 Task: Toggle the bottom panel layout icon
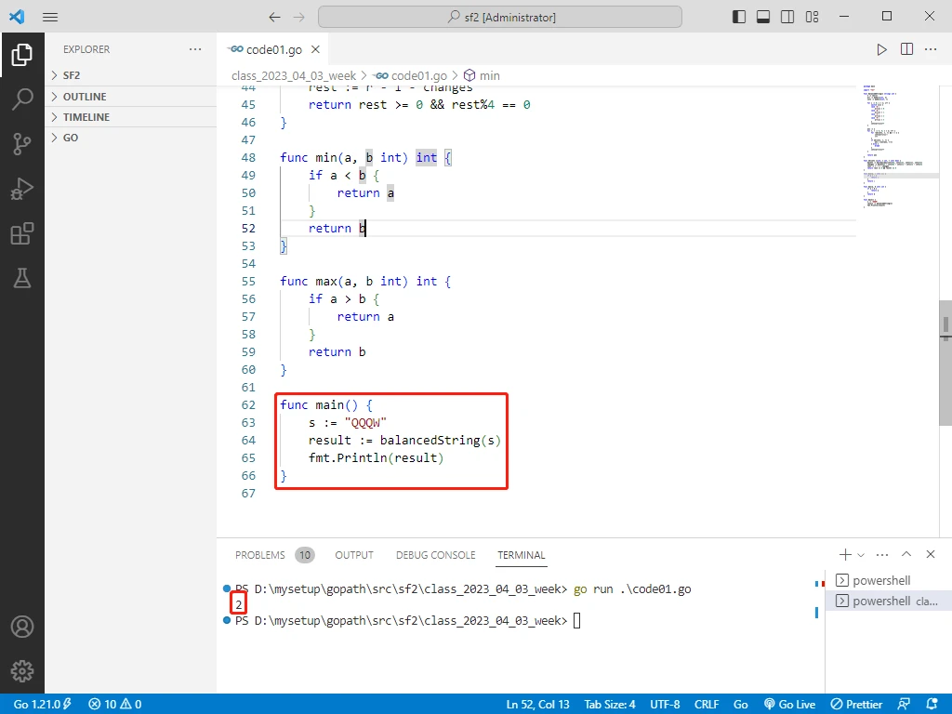click(x=763, y=17)
